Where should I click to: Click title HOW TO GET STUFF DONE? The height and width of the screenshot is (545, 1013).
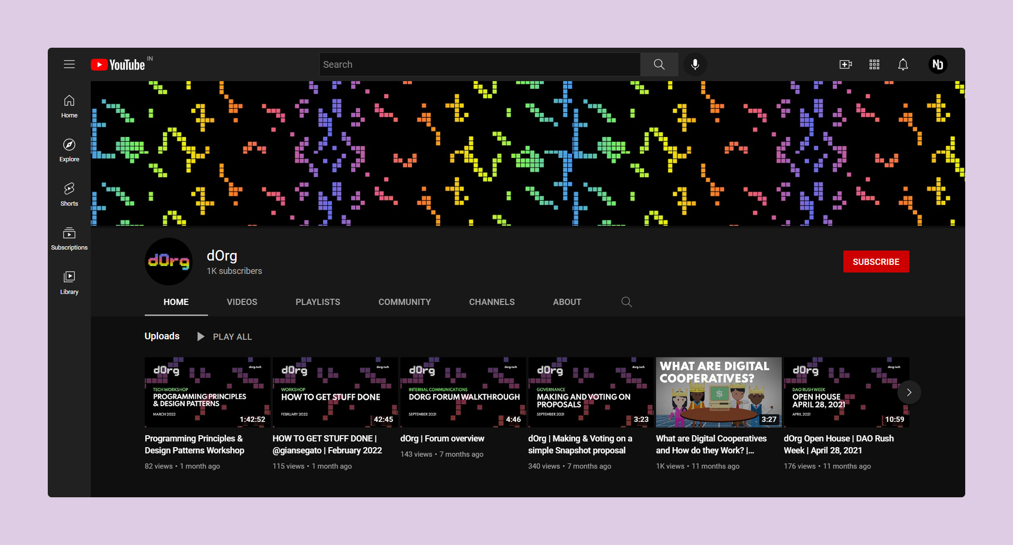coord(327,444)
